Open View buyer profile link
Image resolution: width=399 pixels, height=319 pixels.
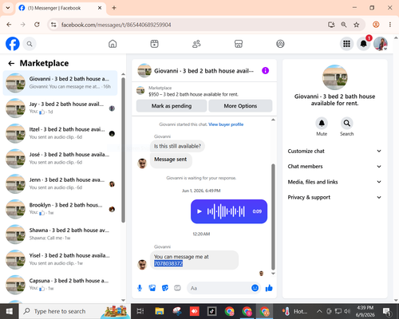coord(226,124)
